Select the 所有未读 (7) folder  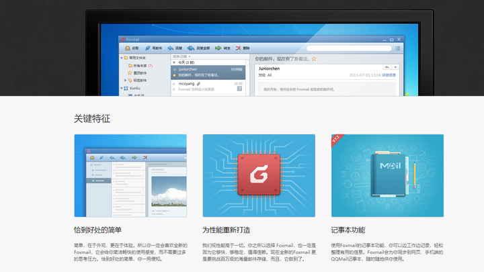tap(140, 66)
